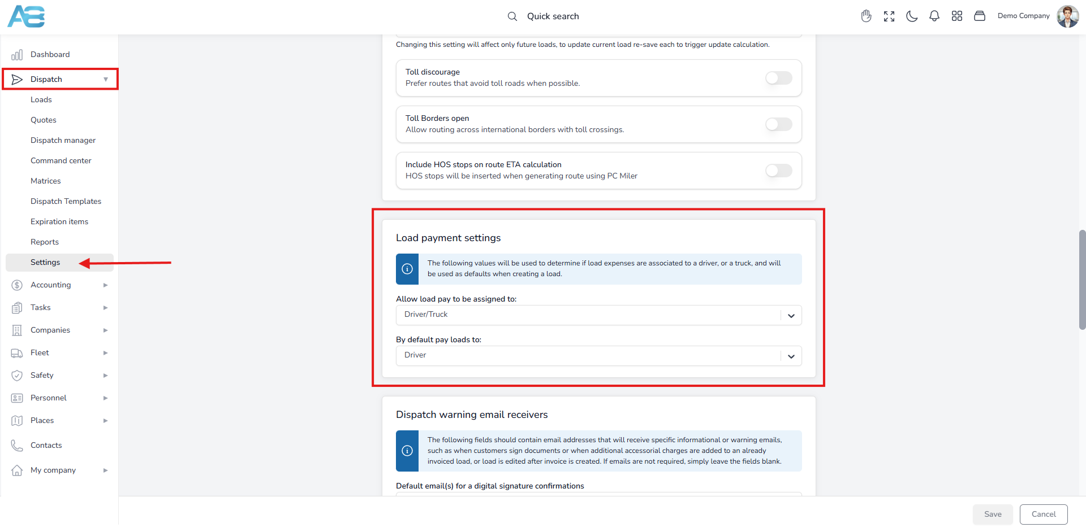The height and width of the screenshot is (532, 1086).
Task: Open Quotes in Dispatch menu
Action: [x=44, y=120]
